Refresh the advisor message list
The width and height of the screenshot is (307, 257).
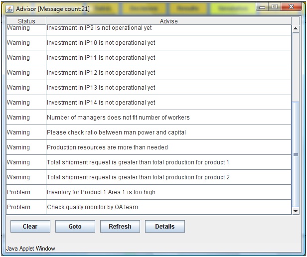(120, 226)
